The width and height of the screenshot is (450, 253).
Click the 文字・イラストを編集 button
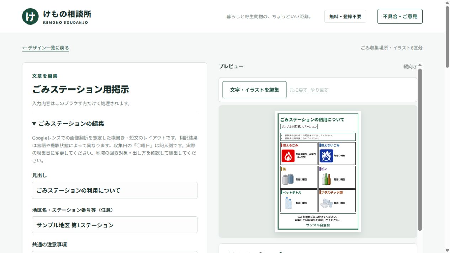pyautogui.click(x=254, y=90)
